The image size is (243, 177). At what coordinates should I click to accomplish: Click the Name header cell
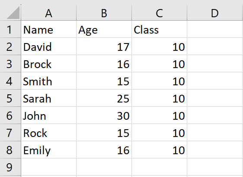49,29
